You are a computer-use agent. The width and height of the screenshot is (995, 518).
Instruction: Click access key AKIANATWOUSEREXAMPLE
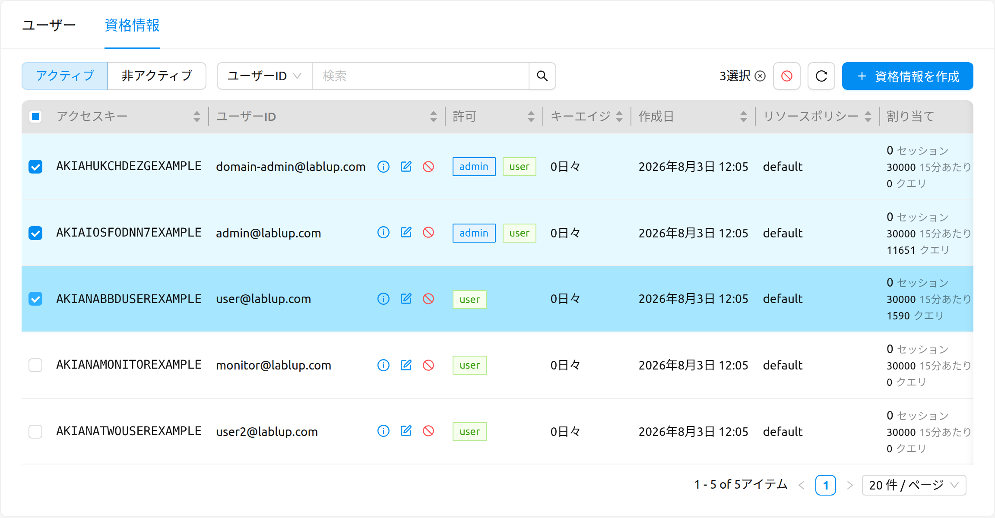click(x=129, y=431)
